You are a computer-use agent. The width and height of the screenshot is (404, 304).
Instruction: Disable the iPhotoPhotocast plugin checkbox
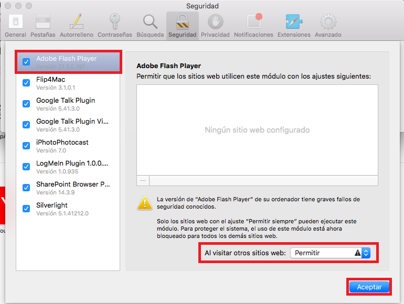click(26, 146)
